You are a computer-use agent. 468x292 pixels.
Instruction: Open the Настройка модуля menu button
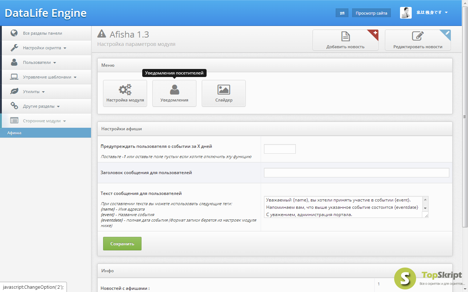pos(125,93)
